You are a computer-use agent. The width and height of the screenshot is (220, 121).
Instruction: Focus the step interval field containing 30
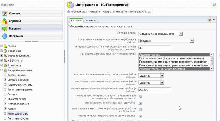coord(155,48)
